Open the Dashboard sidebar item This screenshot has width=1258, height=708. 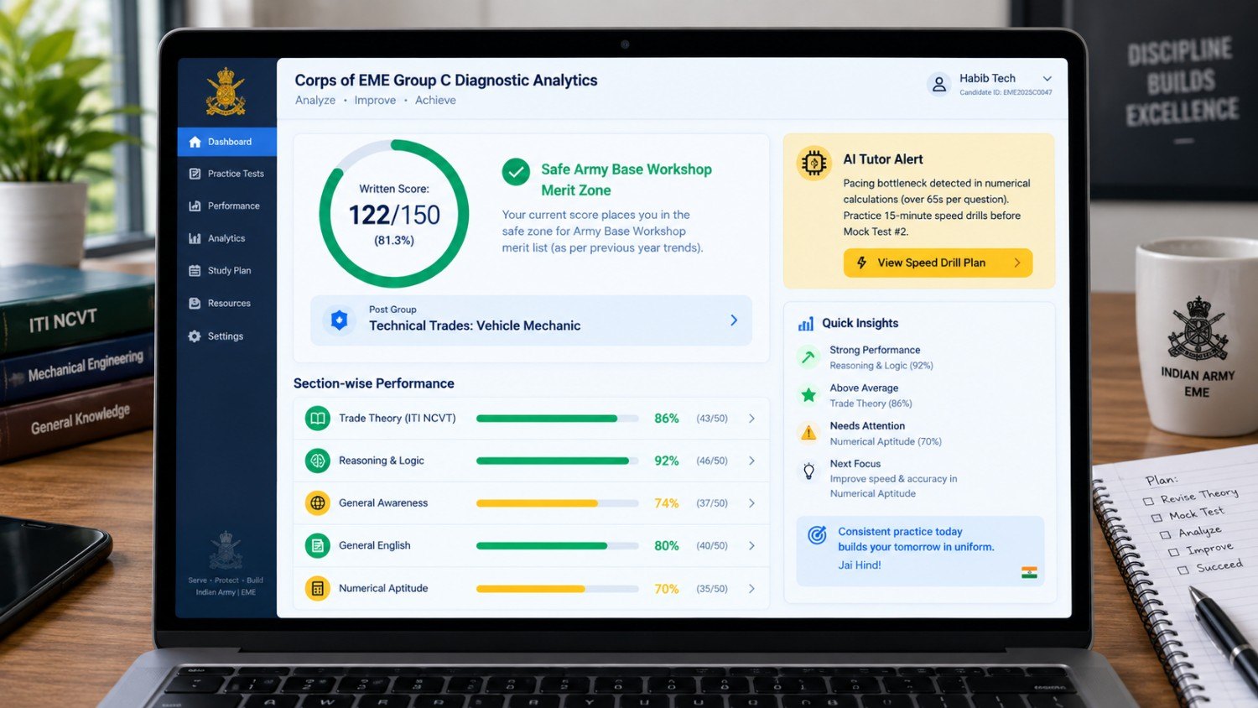click(226, 142)
